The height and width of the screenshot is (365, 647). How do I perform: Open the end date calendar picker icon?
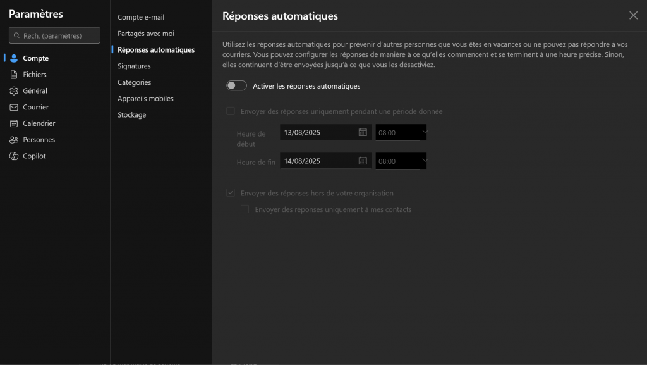point(363,161)
